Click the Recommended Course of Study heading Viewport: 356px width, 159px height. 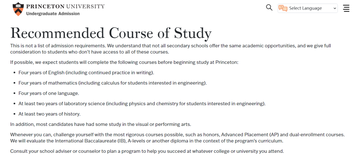tap(111, 33)
